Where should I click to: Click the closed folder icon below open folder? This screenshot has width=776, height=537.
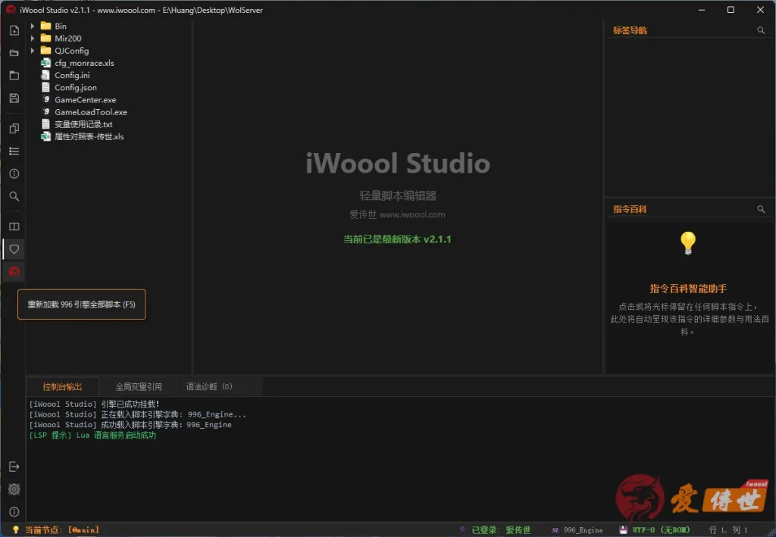coord(14,75)
